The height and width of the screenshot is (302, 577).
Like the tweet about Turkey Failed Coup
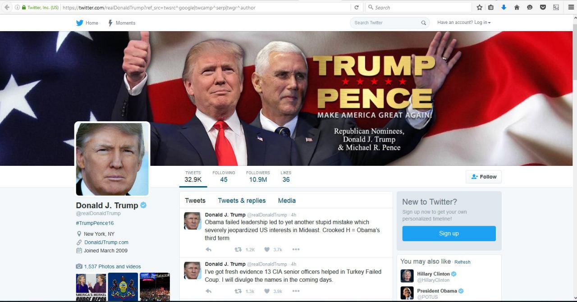coord(267,291)
